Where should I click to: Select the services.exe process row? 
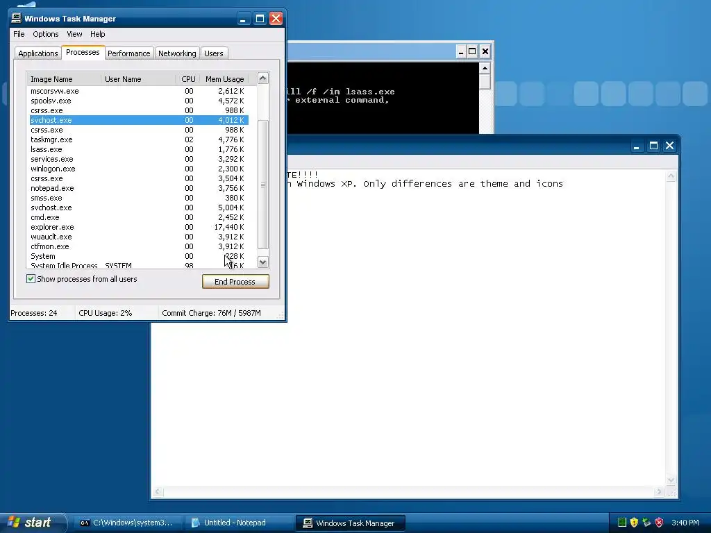coord(139,159)
